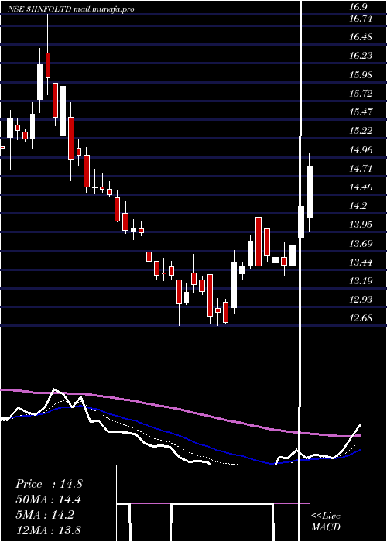Select the latest tall white candlestick
The height and width of the screenshot is (542, 387).
(310, 192)
